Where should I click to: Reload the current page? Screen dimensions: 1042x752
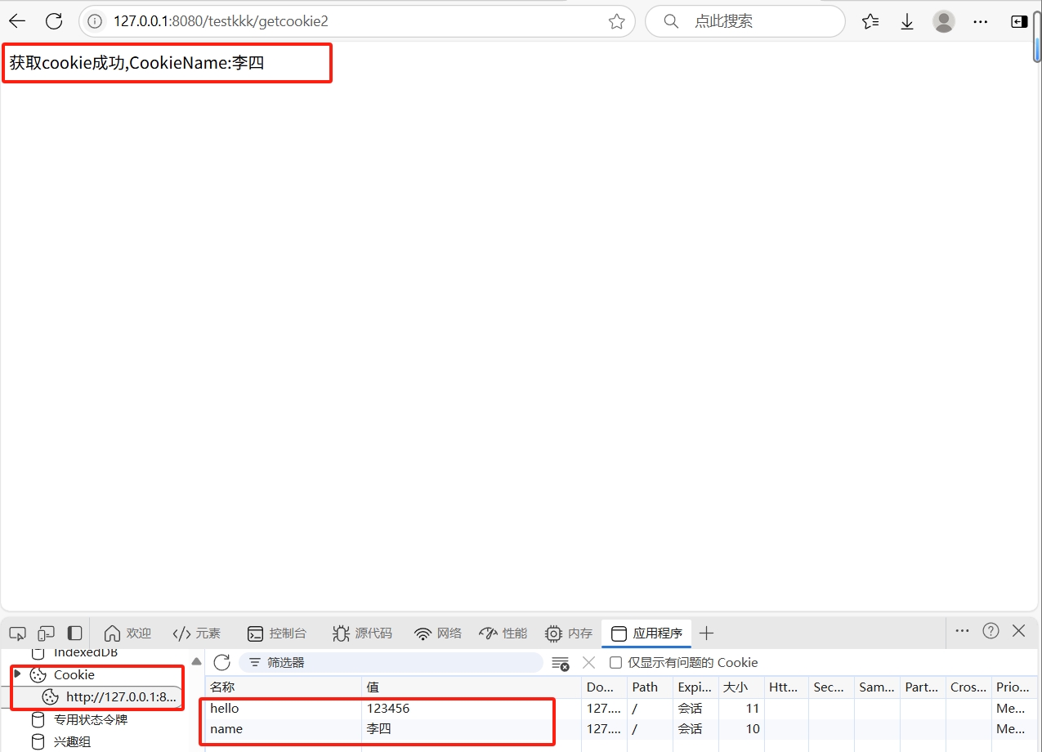[x=54, y=21]
